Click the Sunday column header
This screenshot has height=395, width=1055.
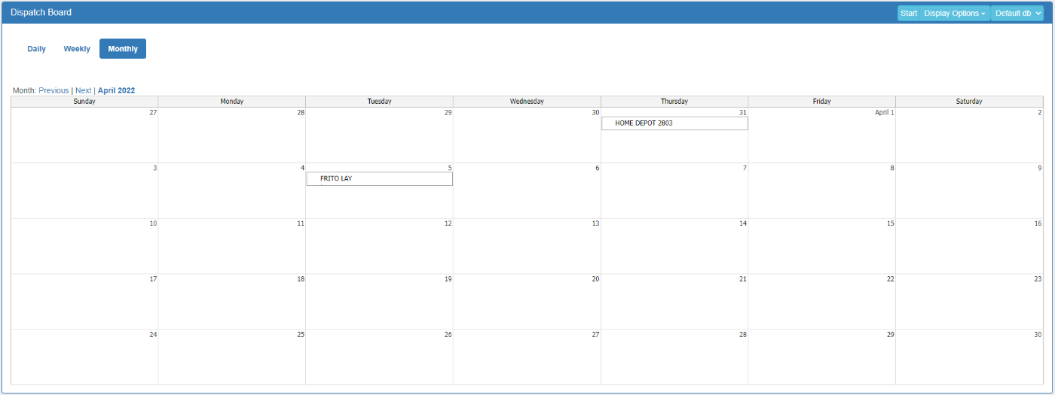pos(84,102)
